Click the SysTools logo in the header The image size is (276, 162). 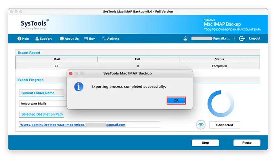click(34, 24)
